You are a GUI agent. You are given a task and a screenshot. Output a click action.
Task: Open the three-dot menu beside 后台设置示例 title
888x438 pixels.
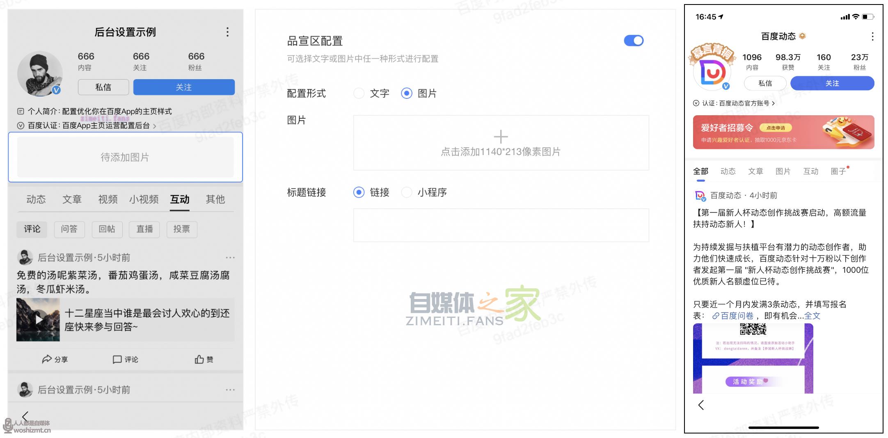(227, 32)
